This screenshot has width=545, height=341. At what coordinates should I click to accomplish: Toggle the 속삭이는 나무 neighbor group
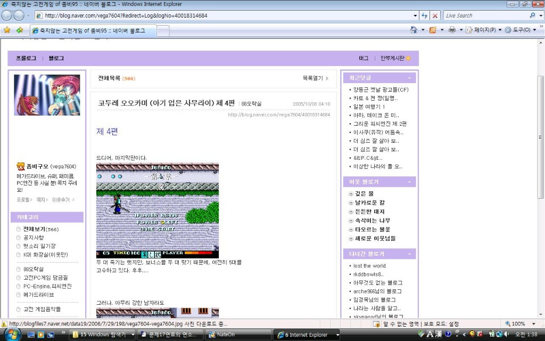[351, 221]
